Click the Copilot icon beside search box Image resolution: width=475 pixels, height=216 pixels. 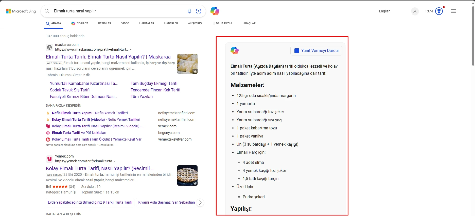215,11
